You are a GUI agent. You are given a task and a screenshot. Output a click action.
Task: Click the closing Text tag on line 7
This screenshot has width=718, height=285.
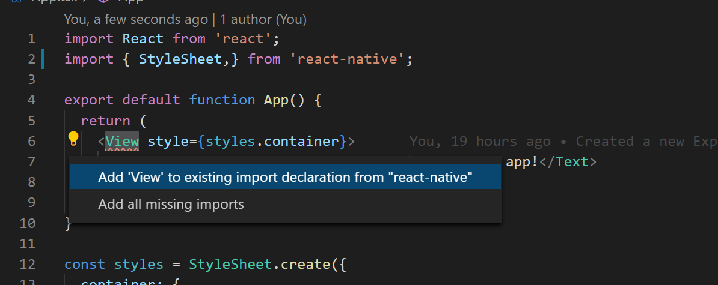point(568,161)
